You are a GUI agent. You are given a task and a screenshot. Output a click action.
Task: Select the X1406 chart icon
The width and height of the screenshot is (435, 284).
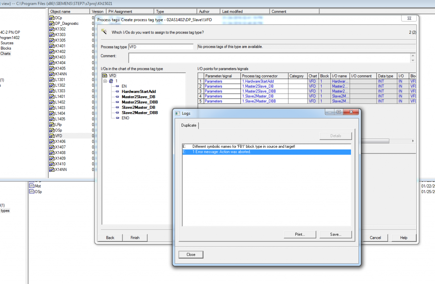[x=52, y=141]
